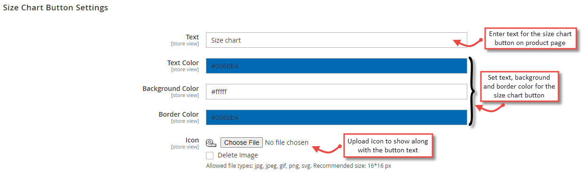The height and width of the screenshot is (172, 582).
Task: Open the file picker with Choose File
Action: pos(242,142)
